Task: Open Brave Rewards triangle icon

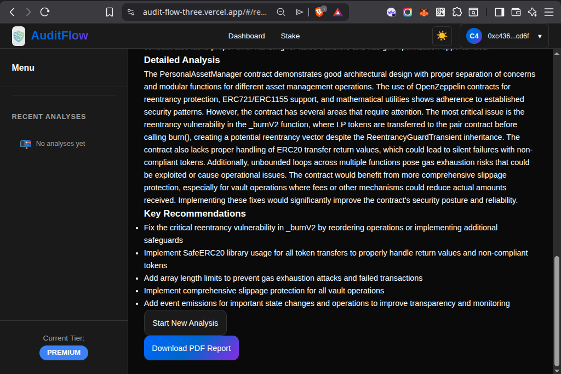Action: (337, 12)
